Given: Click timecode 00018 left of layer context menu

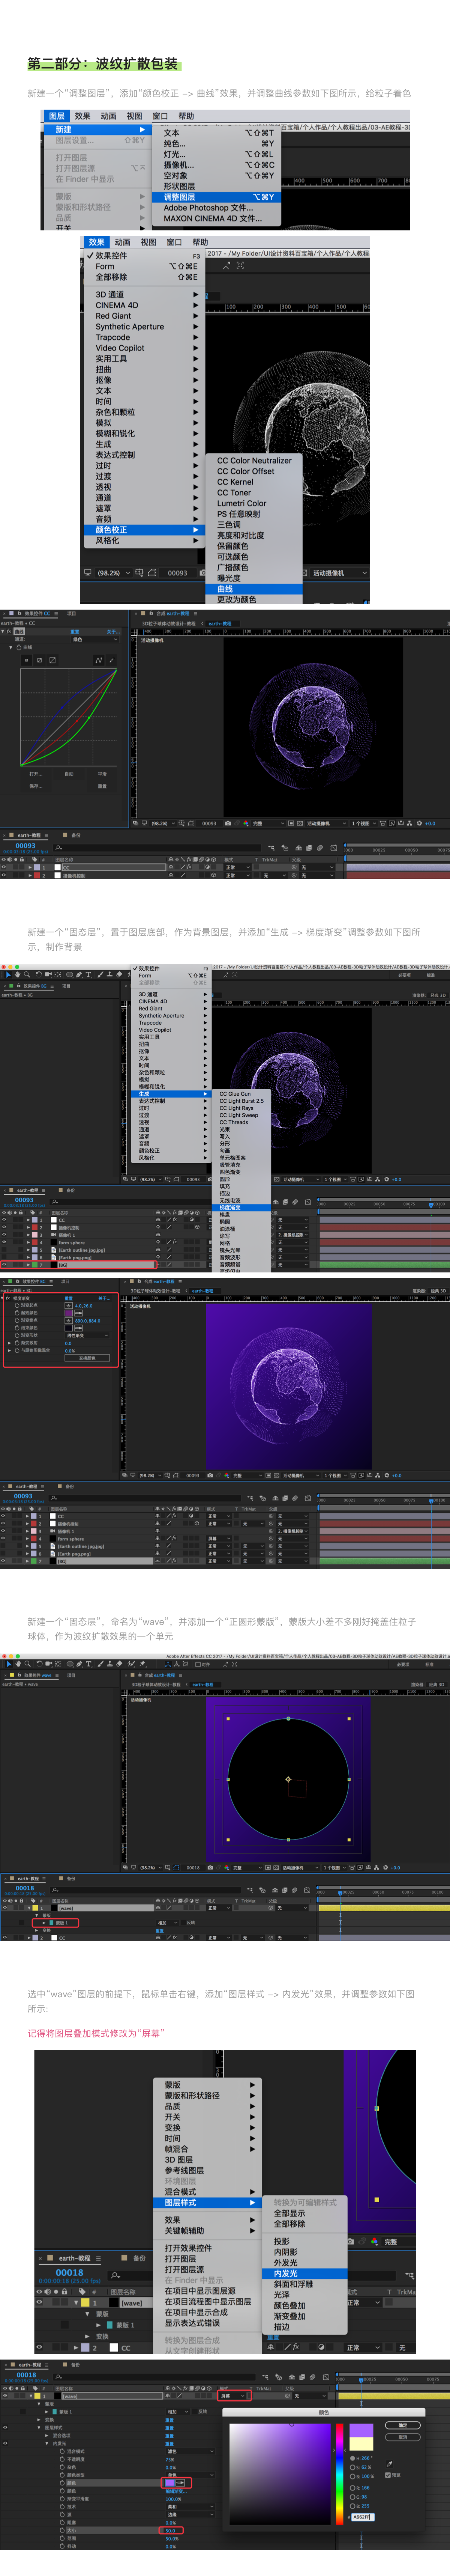Looking at the screenshot, I should [x=70, y=2273].
